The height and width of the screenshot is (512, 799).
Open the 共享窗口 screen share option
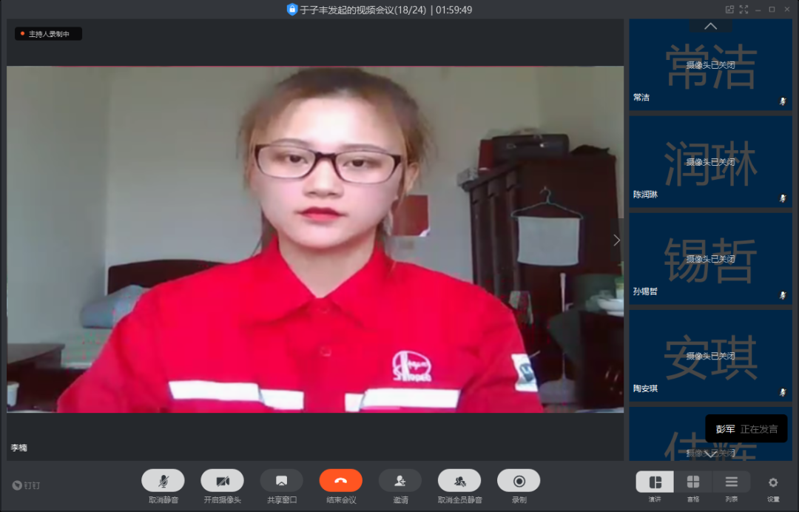(281, 481)
